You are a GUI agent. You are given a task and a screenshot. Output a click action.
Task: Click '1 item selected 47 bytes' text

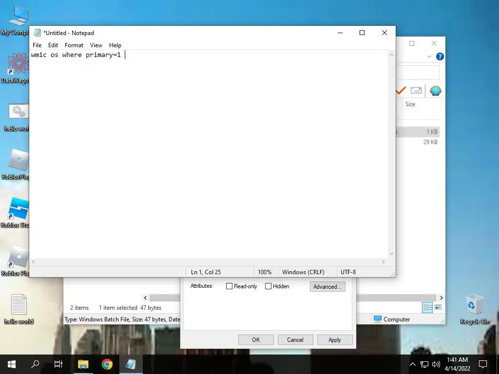tap(130, 308)
